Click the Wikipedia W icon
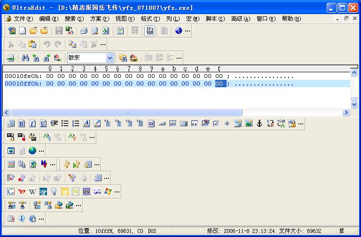This screenshot has width=361, height=237. click(x=32, y=191)
